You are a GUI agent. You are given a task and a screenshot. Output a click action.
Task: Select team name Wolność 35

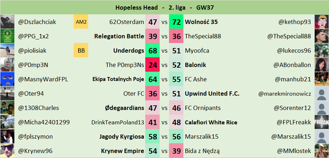201,22
